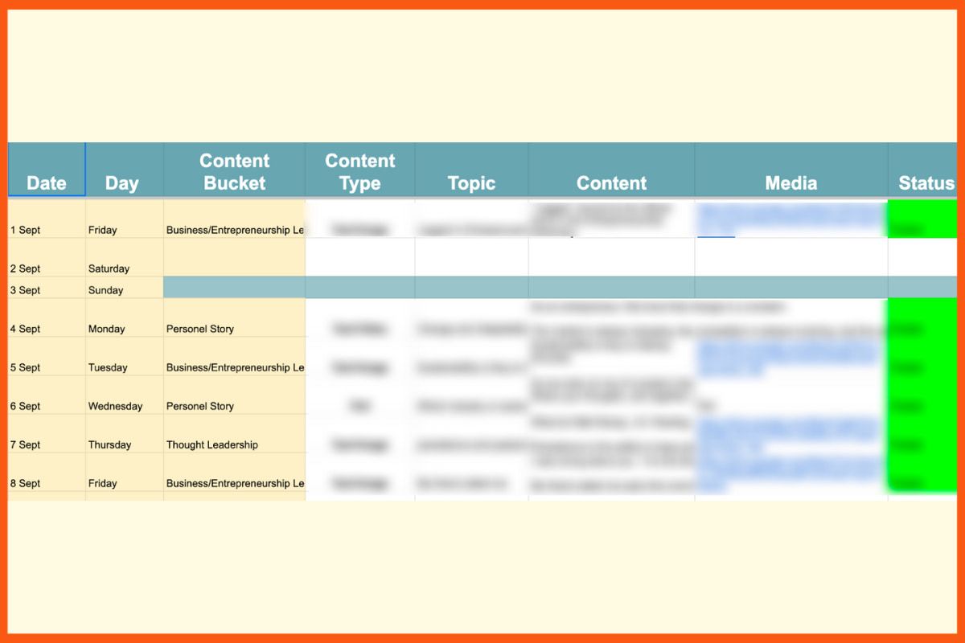965x643 pixels.
Task: Select Business/Entrepreneurship bucket in 8 Sept row
Action: tap(235, 472)
